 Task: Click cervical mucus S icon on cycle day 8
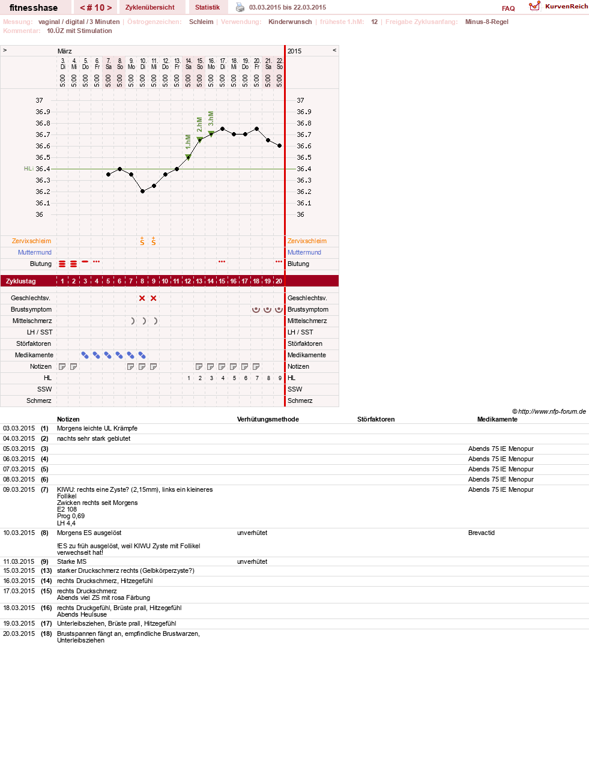[142, 241]
